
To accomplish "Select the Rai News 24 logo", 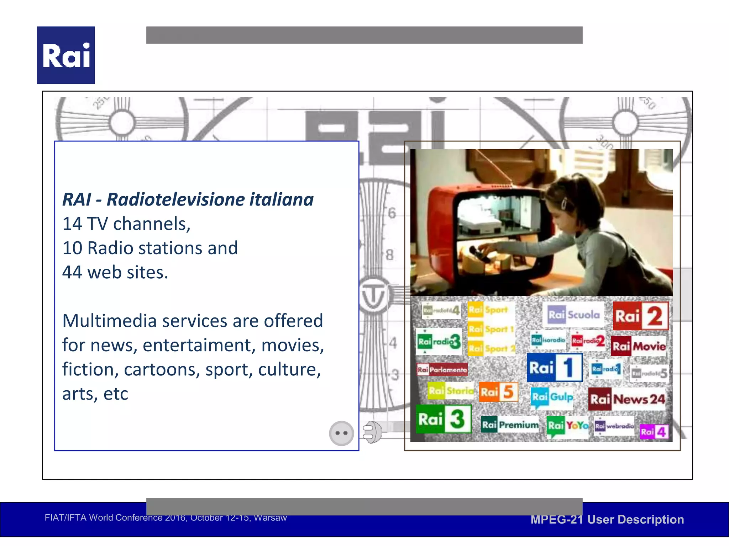I will point(626,399).
